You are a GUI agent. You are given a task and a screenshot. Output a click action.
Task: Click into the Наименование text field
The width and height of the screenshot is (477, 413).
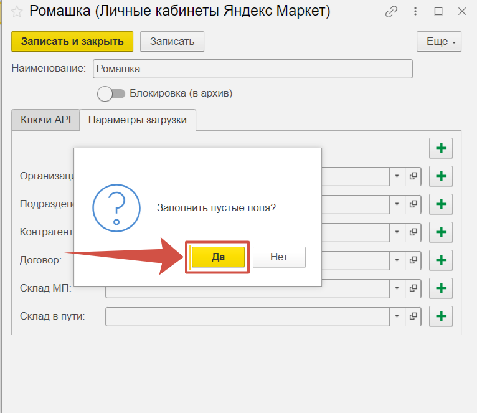tap(252, 69)
